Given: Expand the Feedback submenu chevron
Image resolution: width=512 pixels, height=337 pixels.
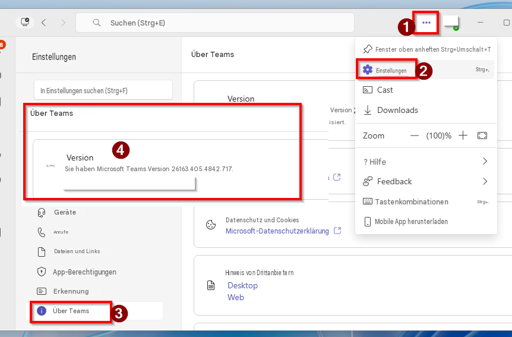Looking at the screenshot, I should coord(485,181).
